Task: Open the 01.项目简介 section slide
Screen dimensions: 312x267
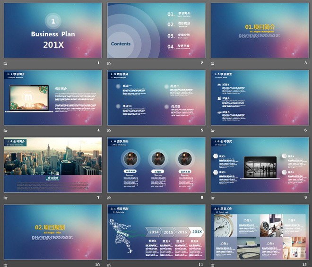Action: pos(260,30)
